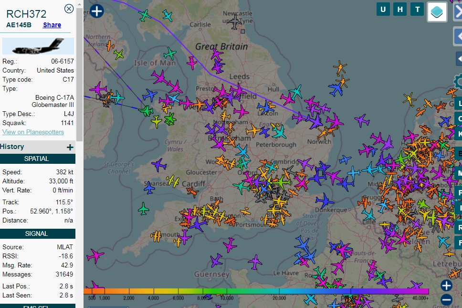Image resolution: width=462 pixels, height=308 pixels.
Task: Toggle the T map filter button
Action: (x=417, y=10)
